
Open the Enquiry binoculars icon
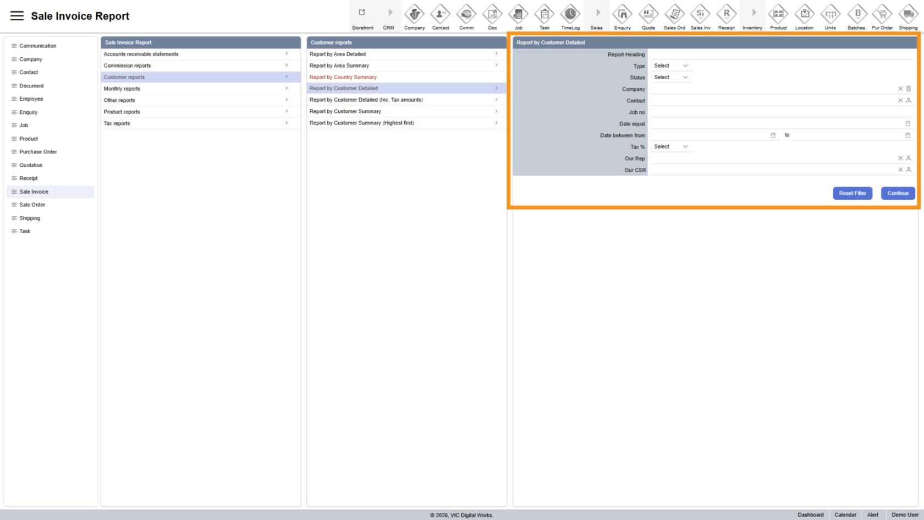click(622, 14)
